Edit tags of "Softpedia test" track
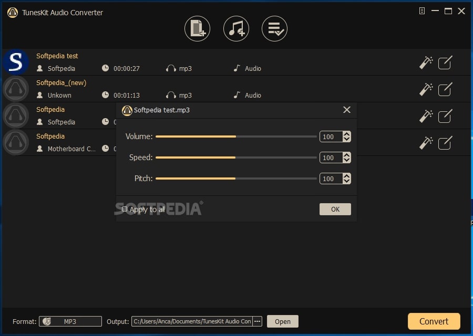 point(445,62)
